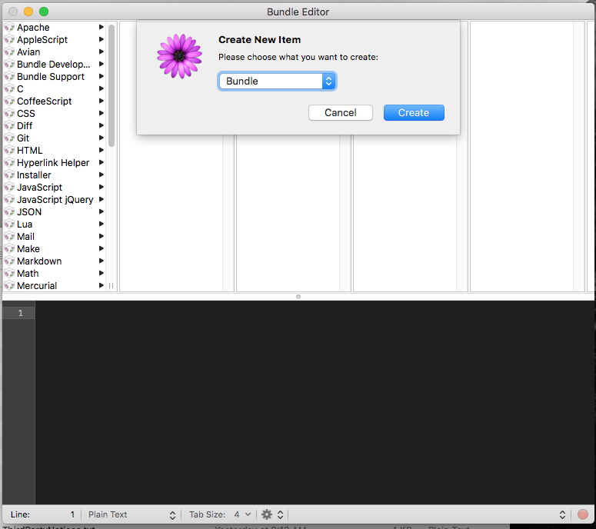Viewport: 596px width, 529px height.
Task: Click the AppleScript bundle icon
Action: [9, 39]
